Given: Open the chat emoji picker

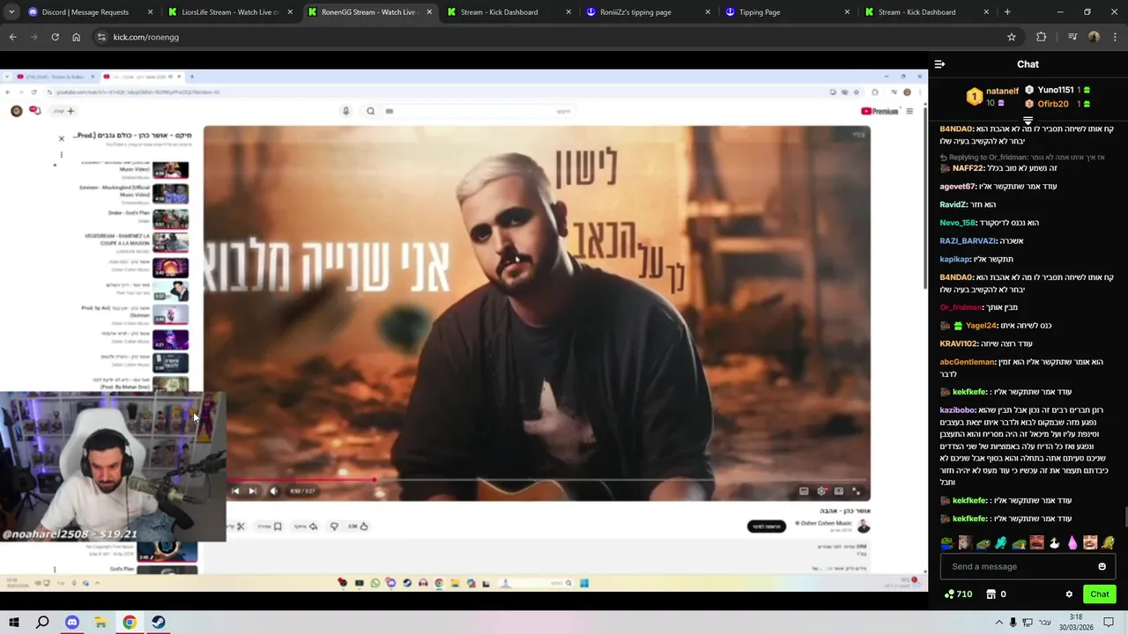Looking at the screenshot, I should pos(1102,566).
